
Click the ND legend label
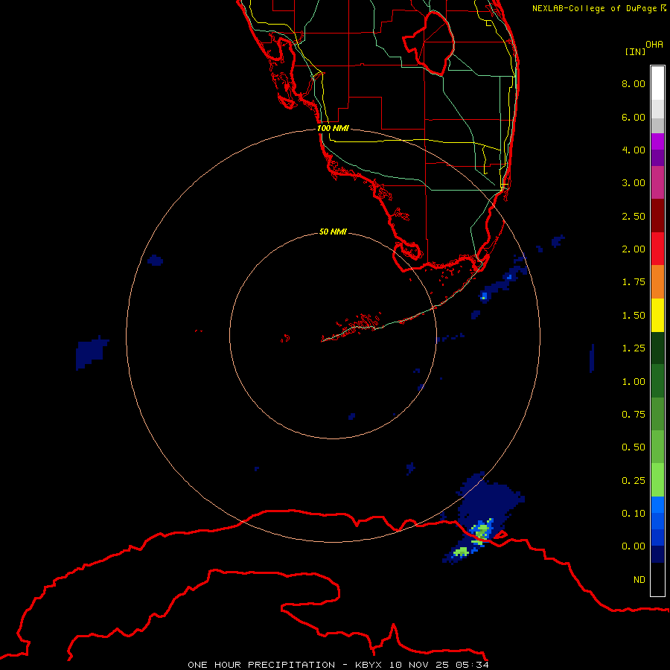point(639,580)
